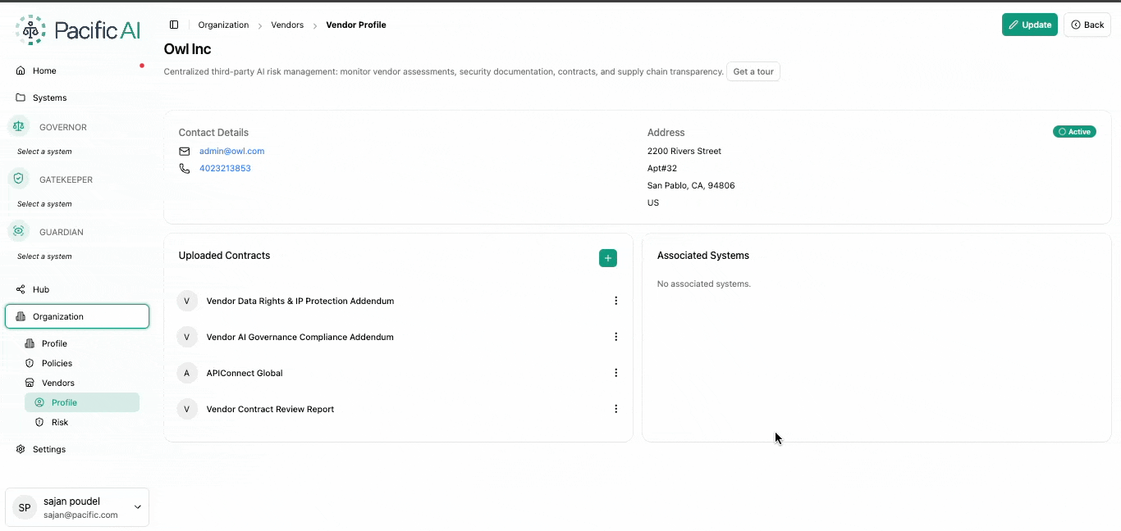
Task: Click the Update button
Action: click(x=1029, y=25)
